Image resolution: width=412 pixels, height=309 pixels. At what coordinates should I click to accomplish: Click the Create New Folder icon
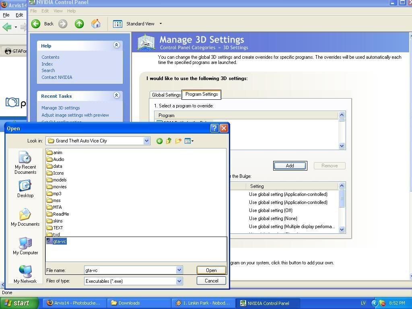tap(178, 141)
